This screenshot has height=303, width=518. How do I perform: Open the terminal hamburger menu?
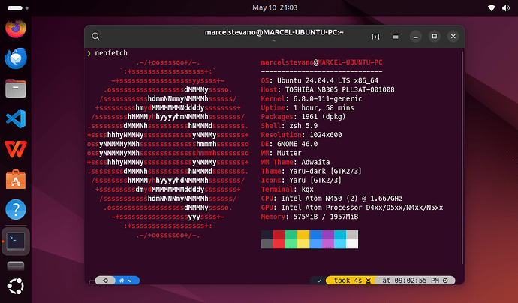coord(396,36)
